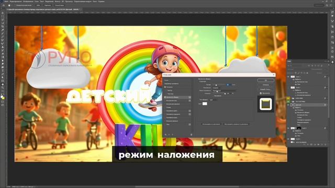Hide the Детский layer with its eye
This screenshot has height=188, width=335.
288,105
